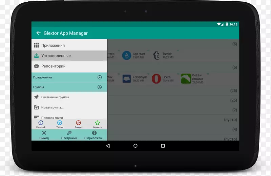This screenshot has height=176, width=271.
Task: Tap the Новая группа folder-plus icon
Action: coord(36,107)
